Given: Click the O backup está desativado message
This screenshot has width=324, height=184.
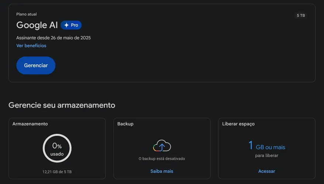Looking at the screenshot, I should tap(162, 159).
